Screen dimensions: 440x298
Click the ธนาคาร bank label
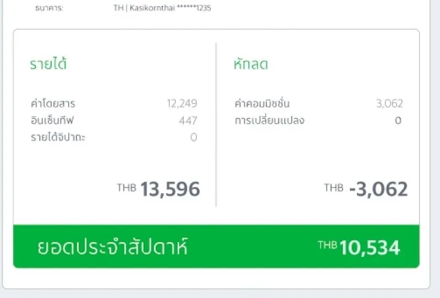(48, 8)
